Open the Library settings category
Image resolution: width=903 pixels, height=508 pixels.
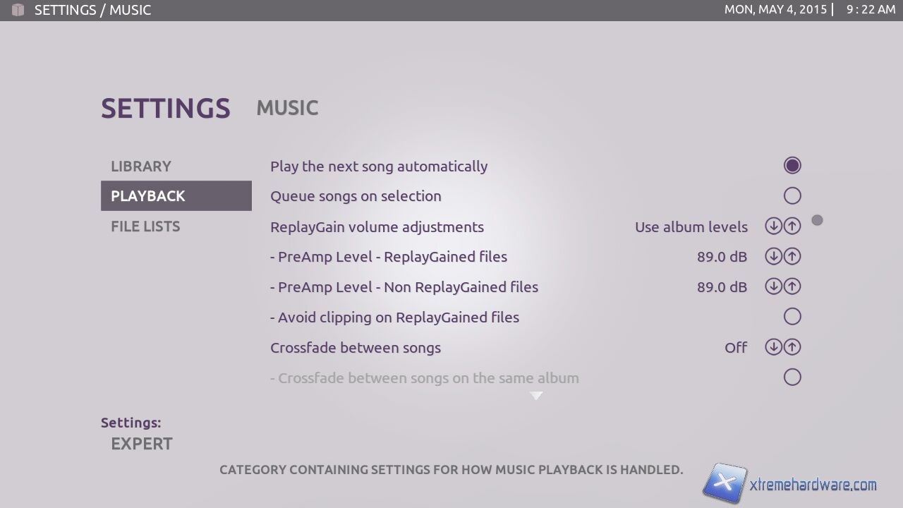point(141,167)
